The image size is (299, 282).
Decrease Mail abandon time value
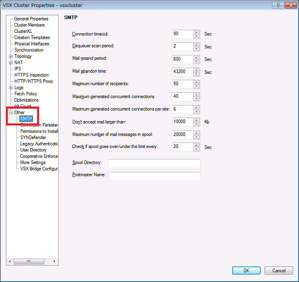pyautogui.click(x=196, y=74)
